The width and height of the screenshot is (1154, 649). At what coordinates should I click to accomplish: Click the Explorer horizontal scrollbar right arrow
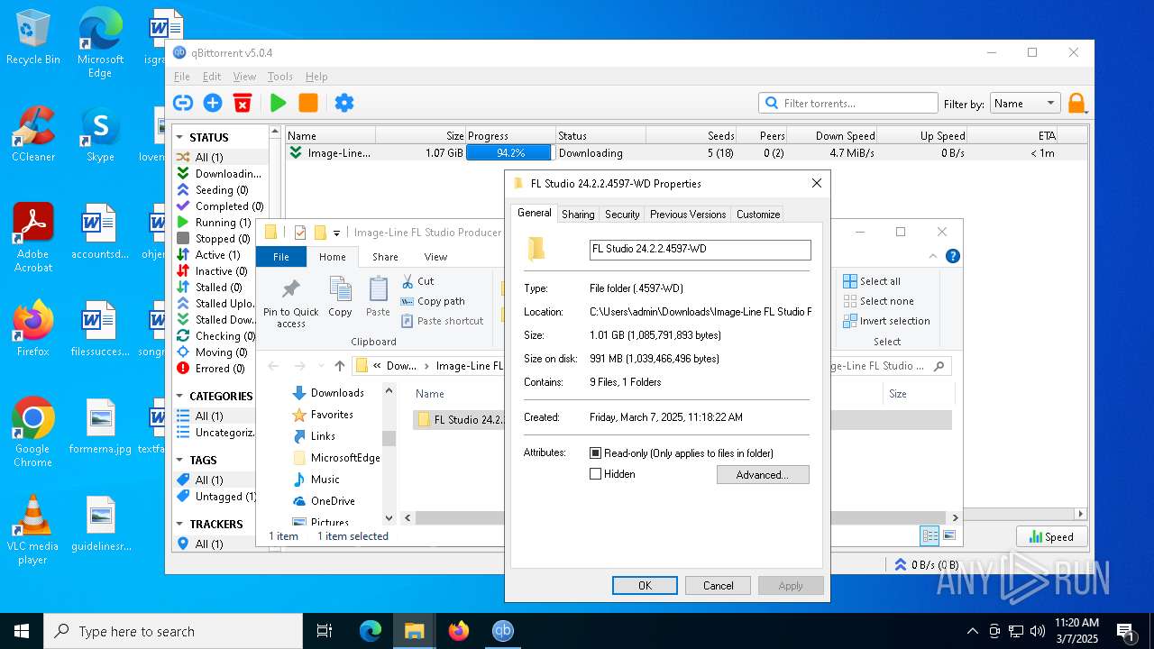(x=956, y=518)
